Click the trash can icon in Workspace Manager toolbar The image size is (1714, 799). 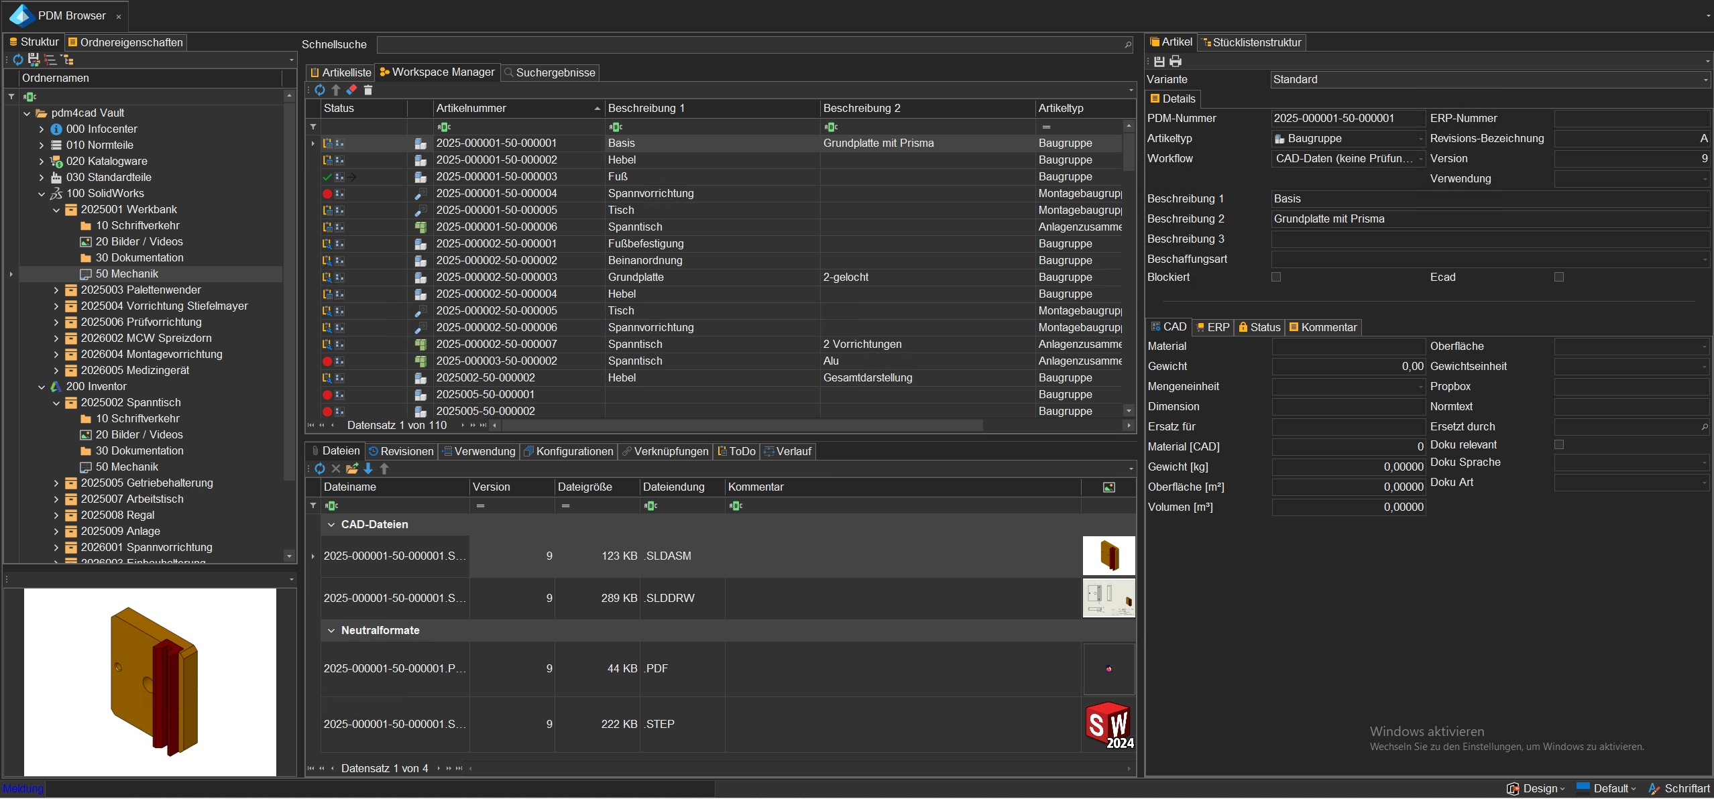[367, 90]
